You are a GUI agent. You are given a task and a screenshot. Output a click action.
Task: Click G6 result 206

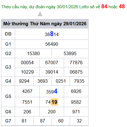[x=27, y=112]
